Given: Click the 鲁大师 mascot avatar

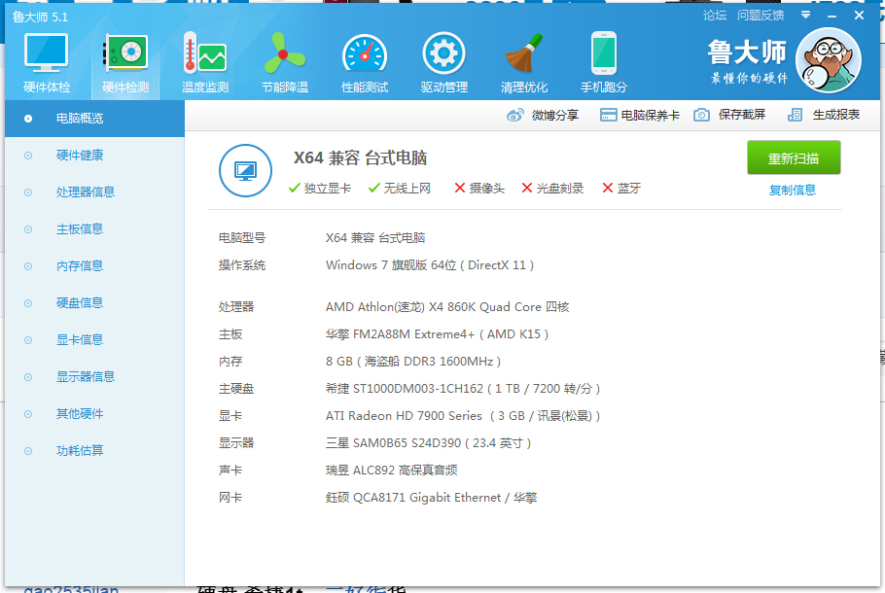Looking at the screenshot, I should point(828,60).
